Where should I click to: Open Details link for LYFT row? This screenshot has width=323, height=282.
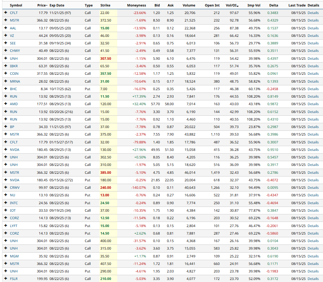(x=313, y=226)
